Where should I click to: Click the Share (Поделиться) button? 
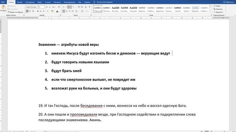(229, 2)
